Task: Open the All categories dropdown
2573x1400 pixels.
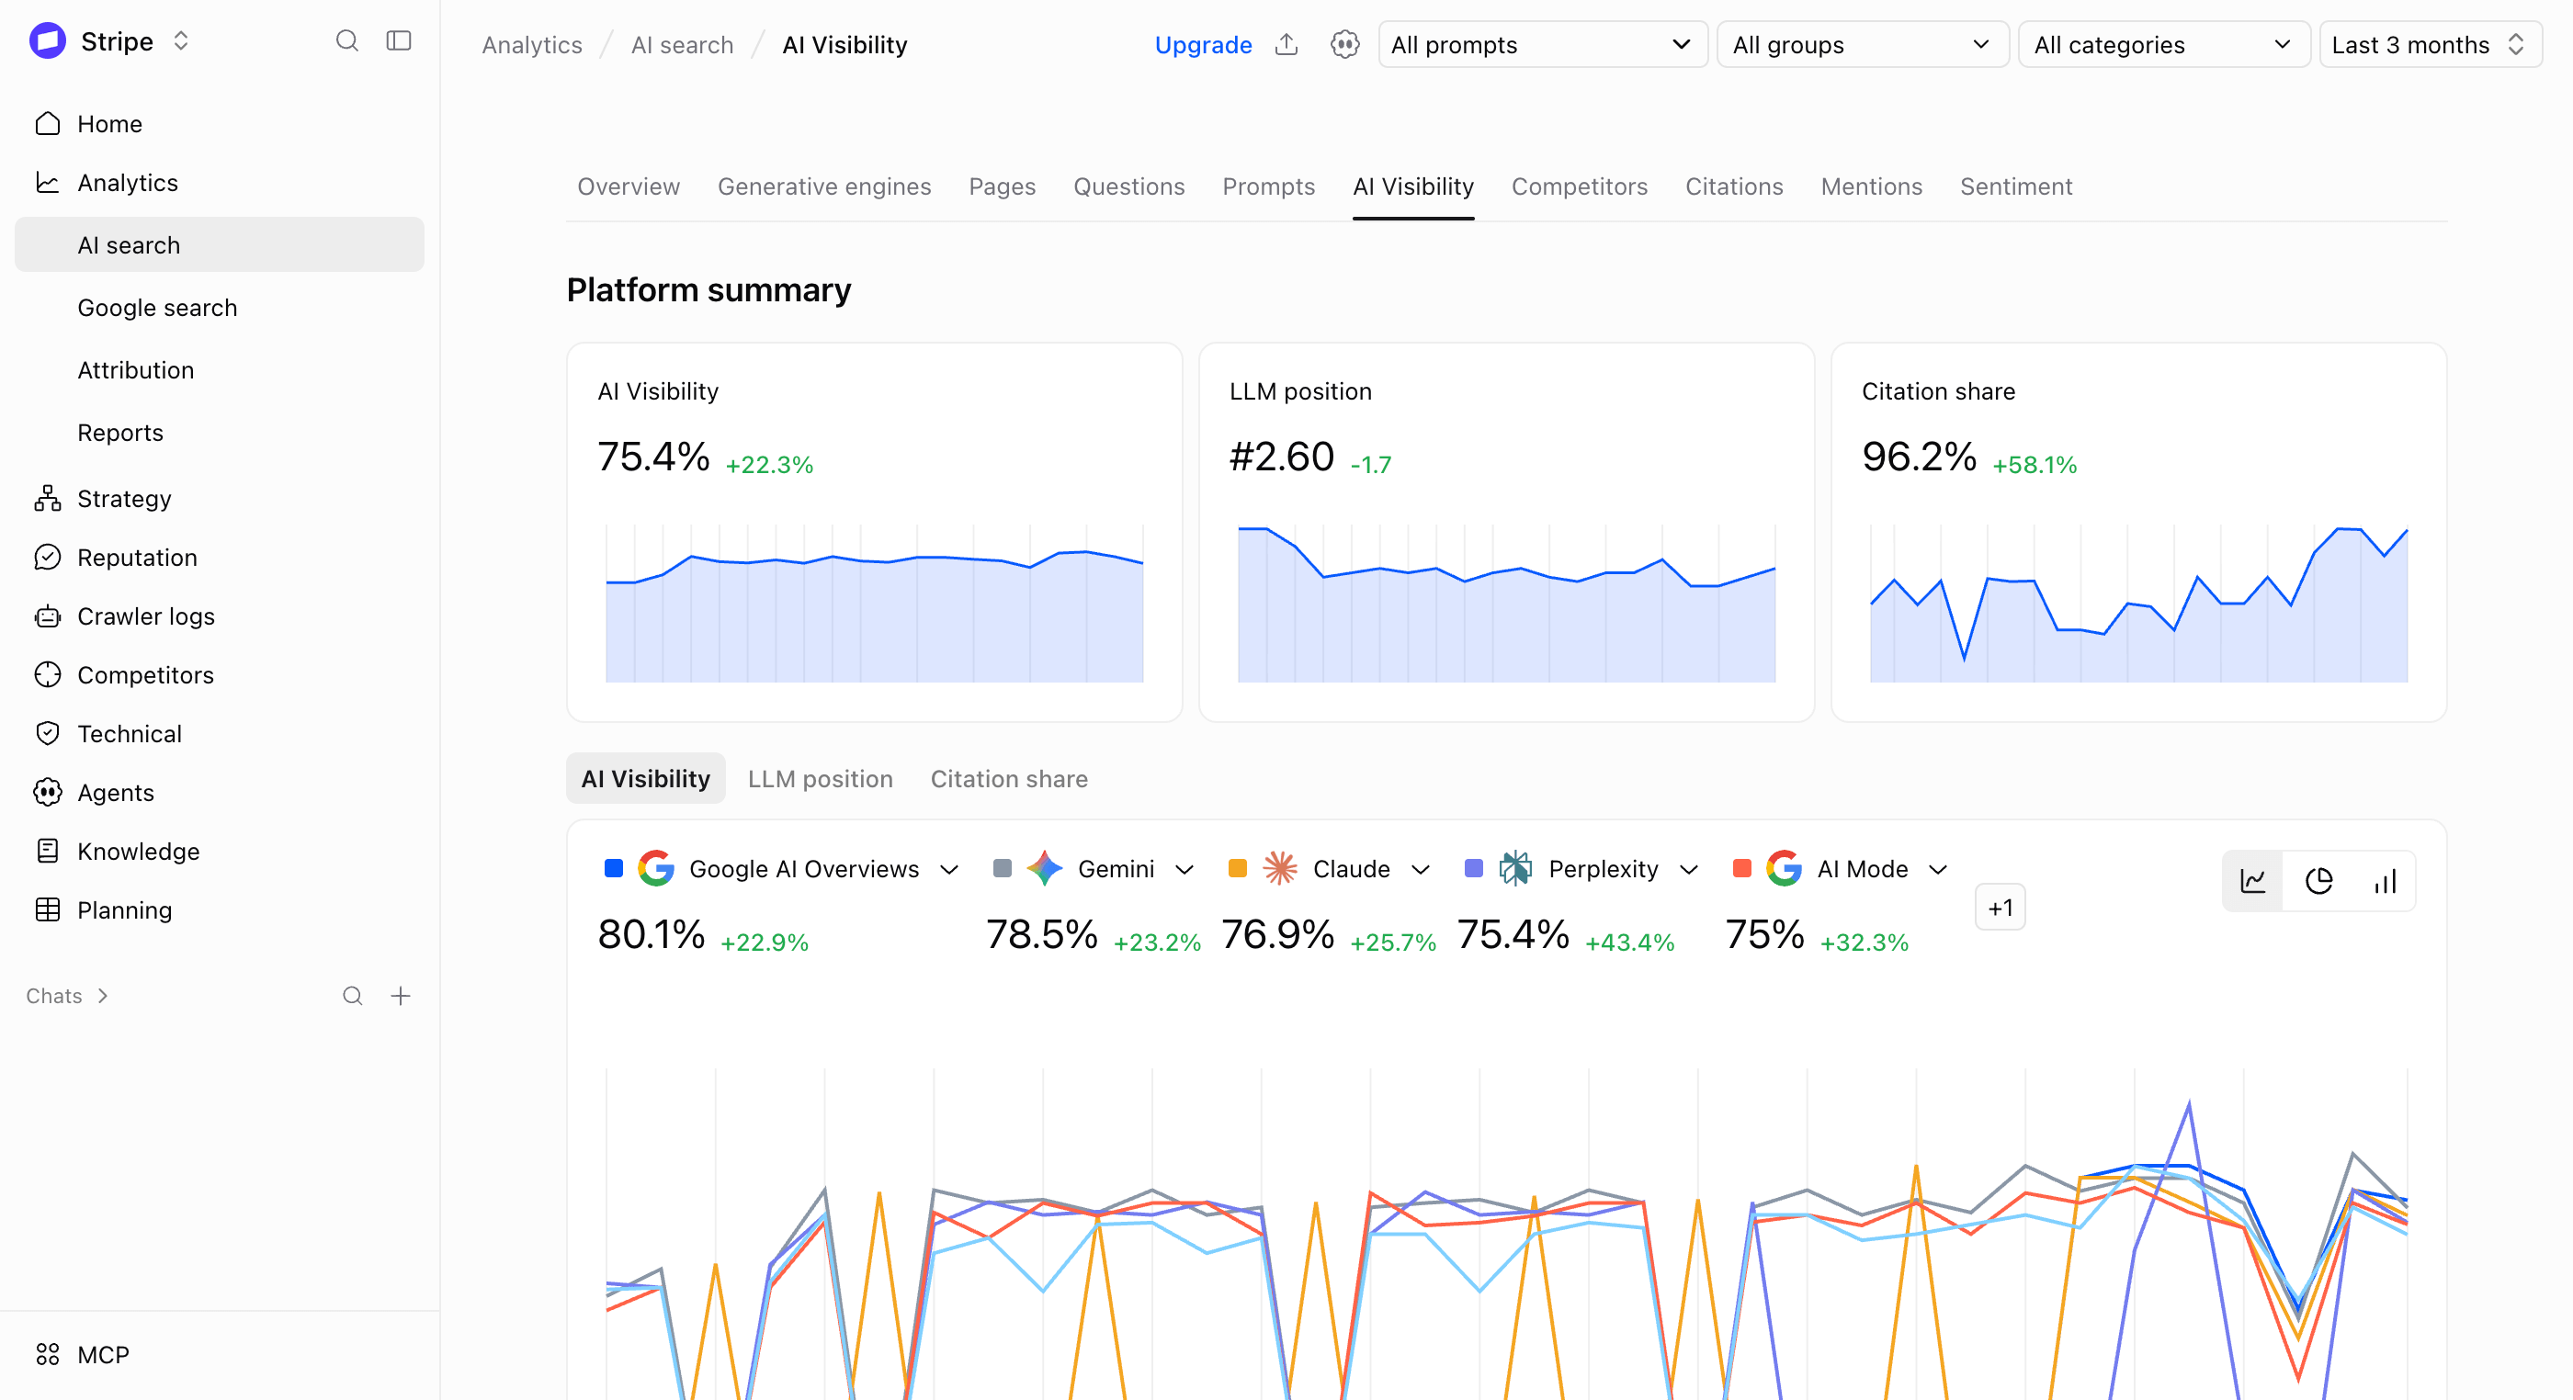Action: (x=2163, y=45)
